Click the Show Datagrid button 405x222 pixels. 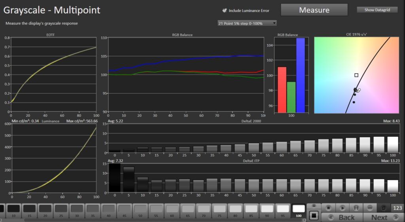pyautogui.click(x=377, y=10)
